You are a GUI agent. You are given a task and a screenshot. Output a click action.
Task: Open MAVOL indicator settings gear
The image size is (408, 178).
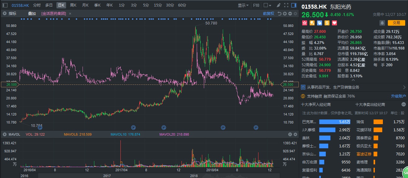pyautogui.click(x=295, y=134)
